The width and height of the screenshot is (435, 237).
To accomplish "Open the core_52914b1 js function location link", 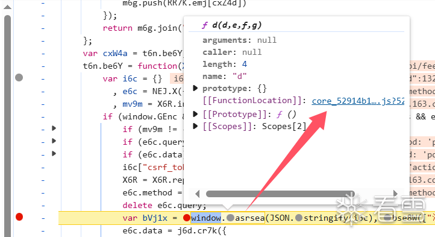I will click(358, 101).
